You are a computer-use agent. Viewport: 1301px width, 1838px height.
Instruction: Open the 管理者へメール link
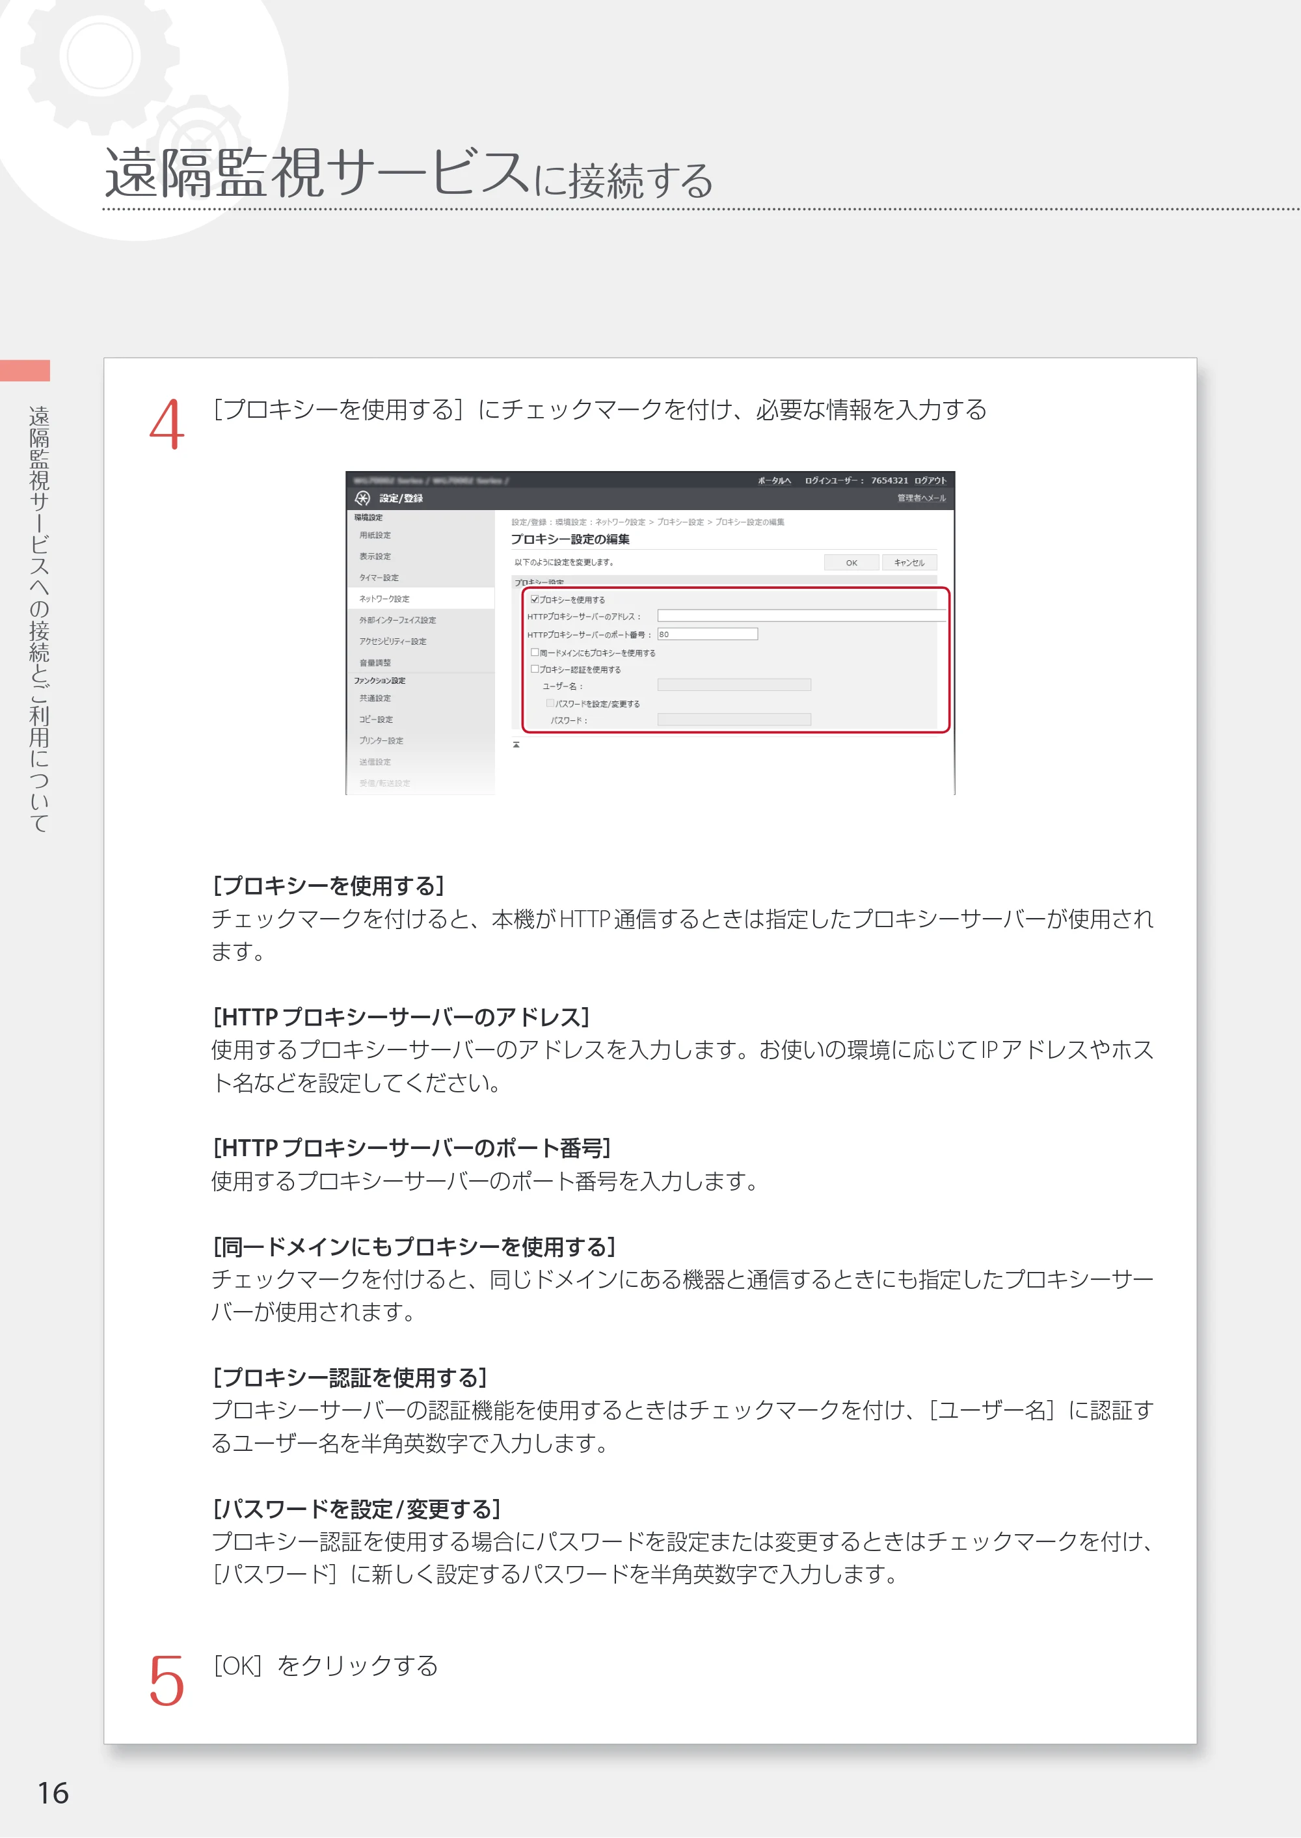coord(921,498)
